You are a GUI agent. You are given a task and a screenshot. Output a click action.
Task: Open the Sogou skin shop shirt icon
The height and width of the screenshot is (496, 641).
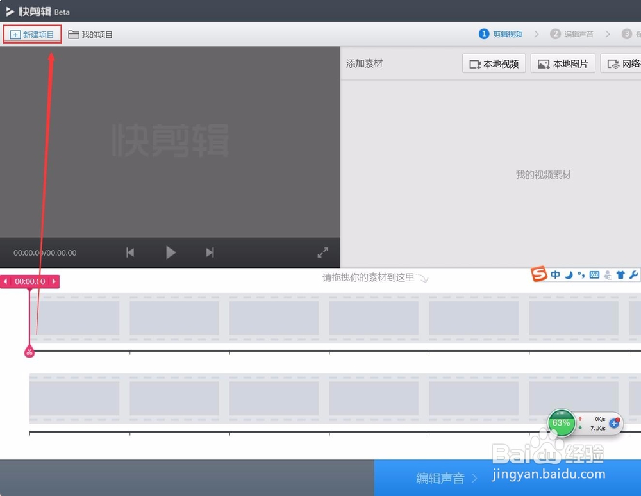(x=620, y=275)
